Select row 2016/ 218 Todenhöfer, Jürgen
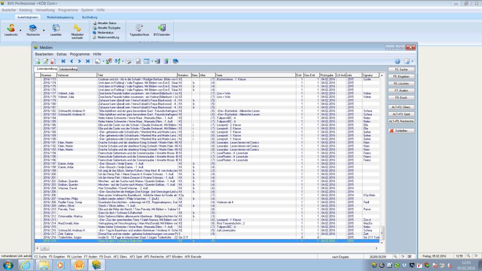482x271 pixels. click(x=207, y=238)
